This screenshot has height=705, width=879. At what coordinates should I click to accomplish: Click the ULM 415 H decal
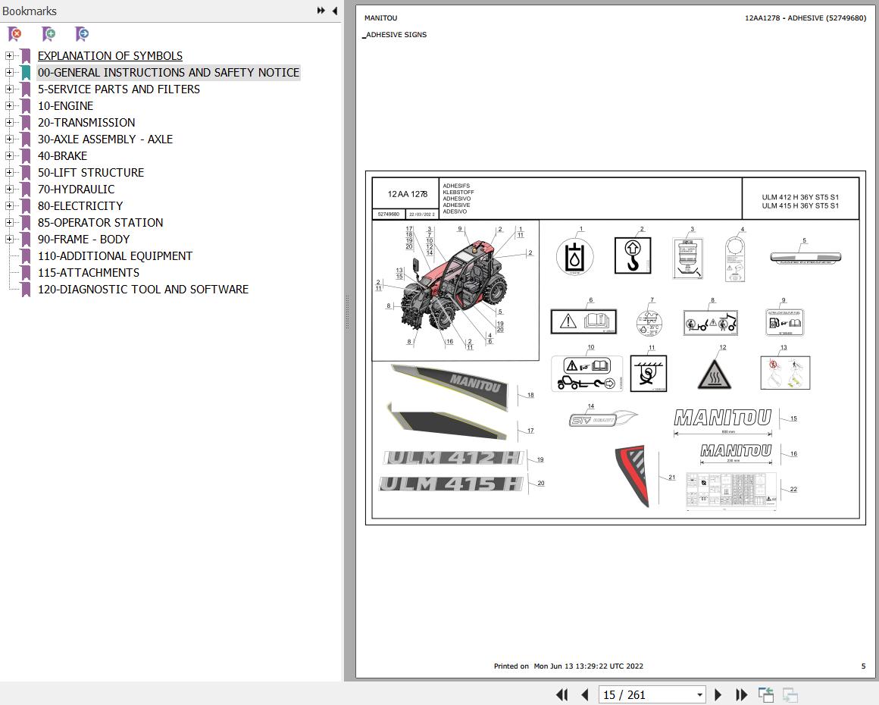point(451,484)
